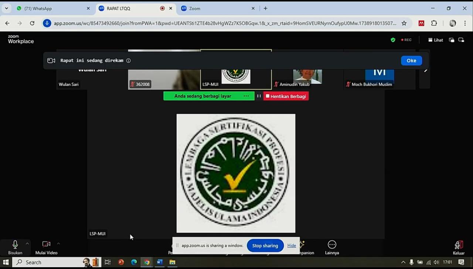Click the overlapping-windows icon next to Lihat
Screen dimensions: 473x269
[x=451, y=40]
